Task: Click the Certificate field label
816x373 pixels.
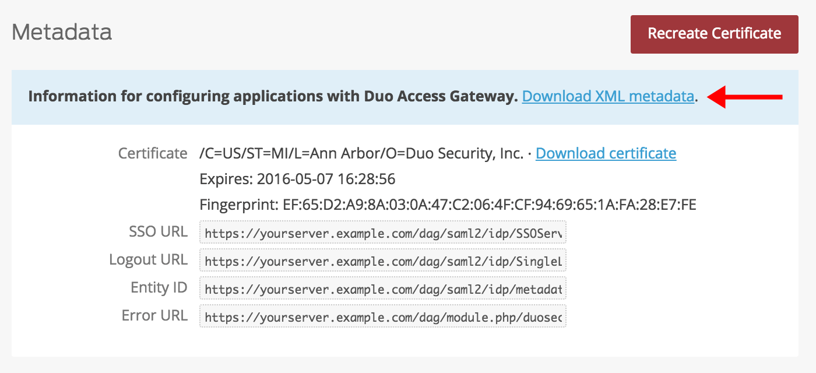Action: point(153,153)
